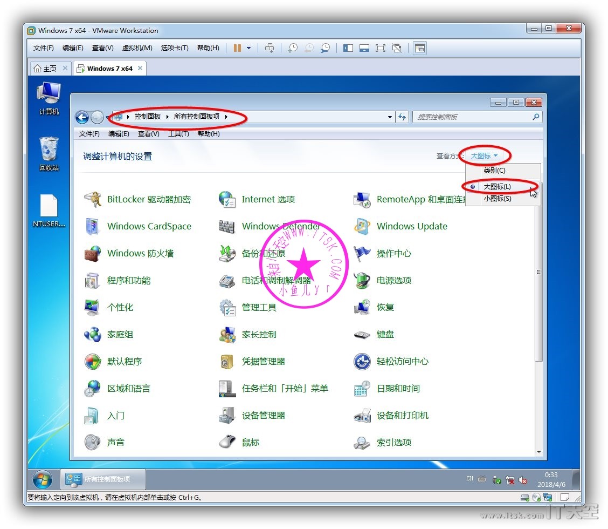Expand the 大图标 view-by dropdown
This screenshot has height=529, width=608.
click(x=484, y=156)
